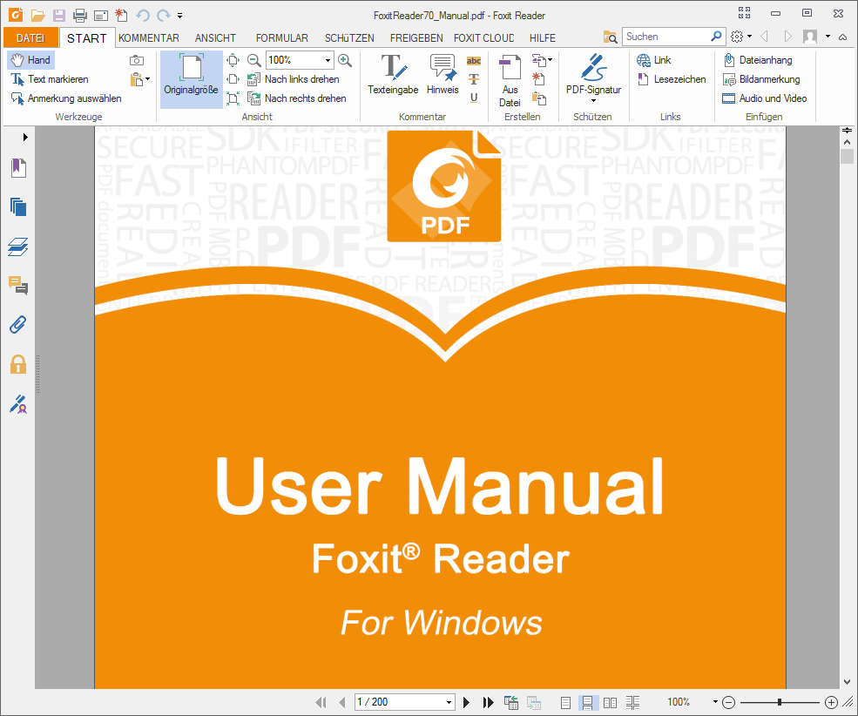858x716 pixels.
Task: Click the underline U icon
Action: pos(474,98)
